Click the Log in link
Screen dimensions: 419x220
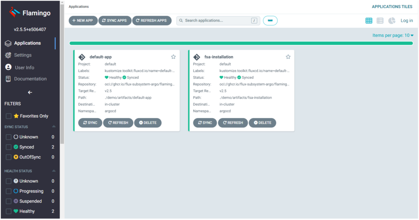[407, 21]
